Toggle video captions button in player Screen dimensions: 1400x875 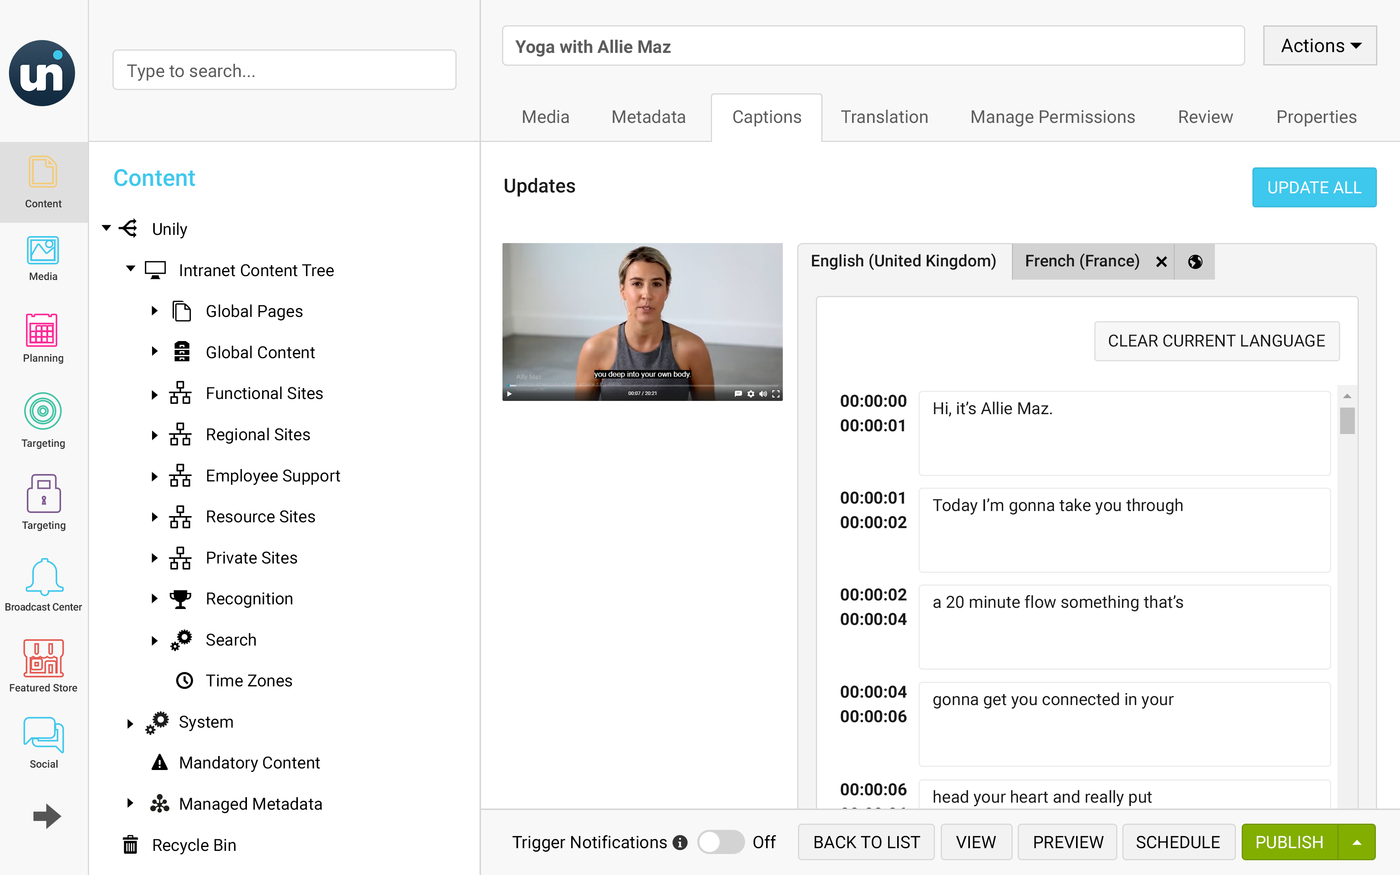[x=738, y=394]
